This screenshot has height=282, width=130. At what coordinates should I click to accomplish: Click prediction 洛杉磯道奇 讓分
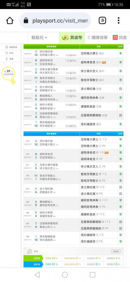[x=91, y=124]
